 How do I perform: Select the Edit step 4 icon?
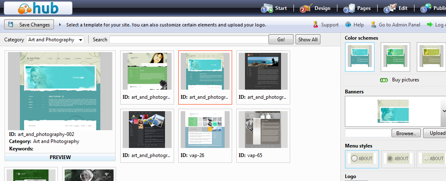(x=389, y=8)
